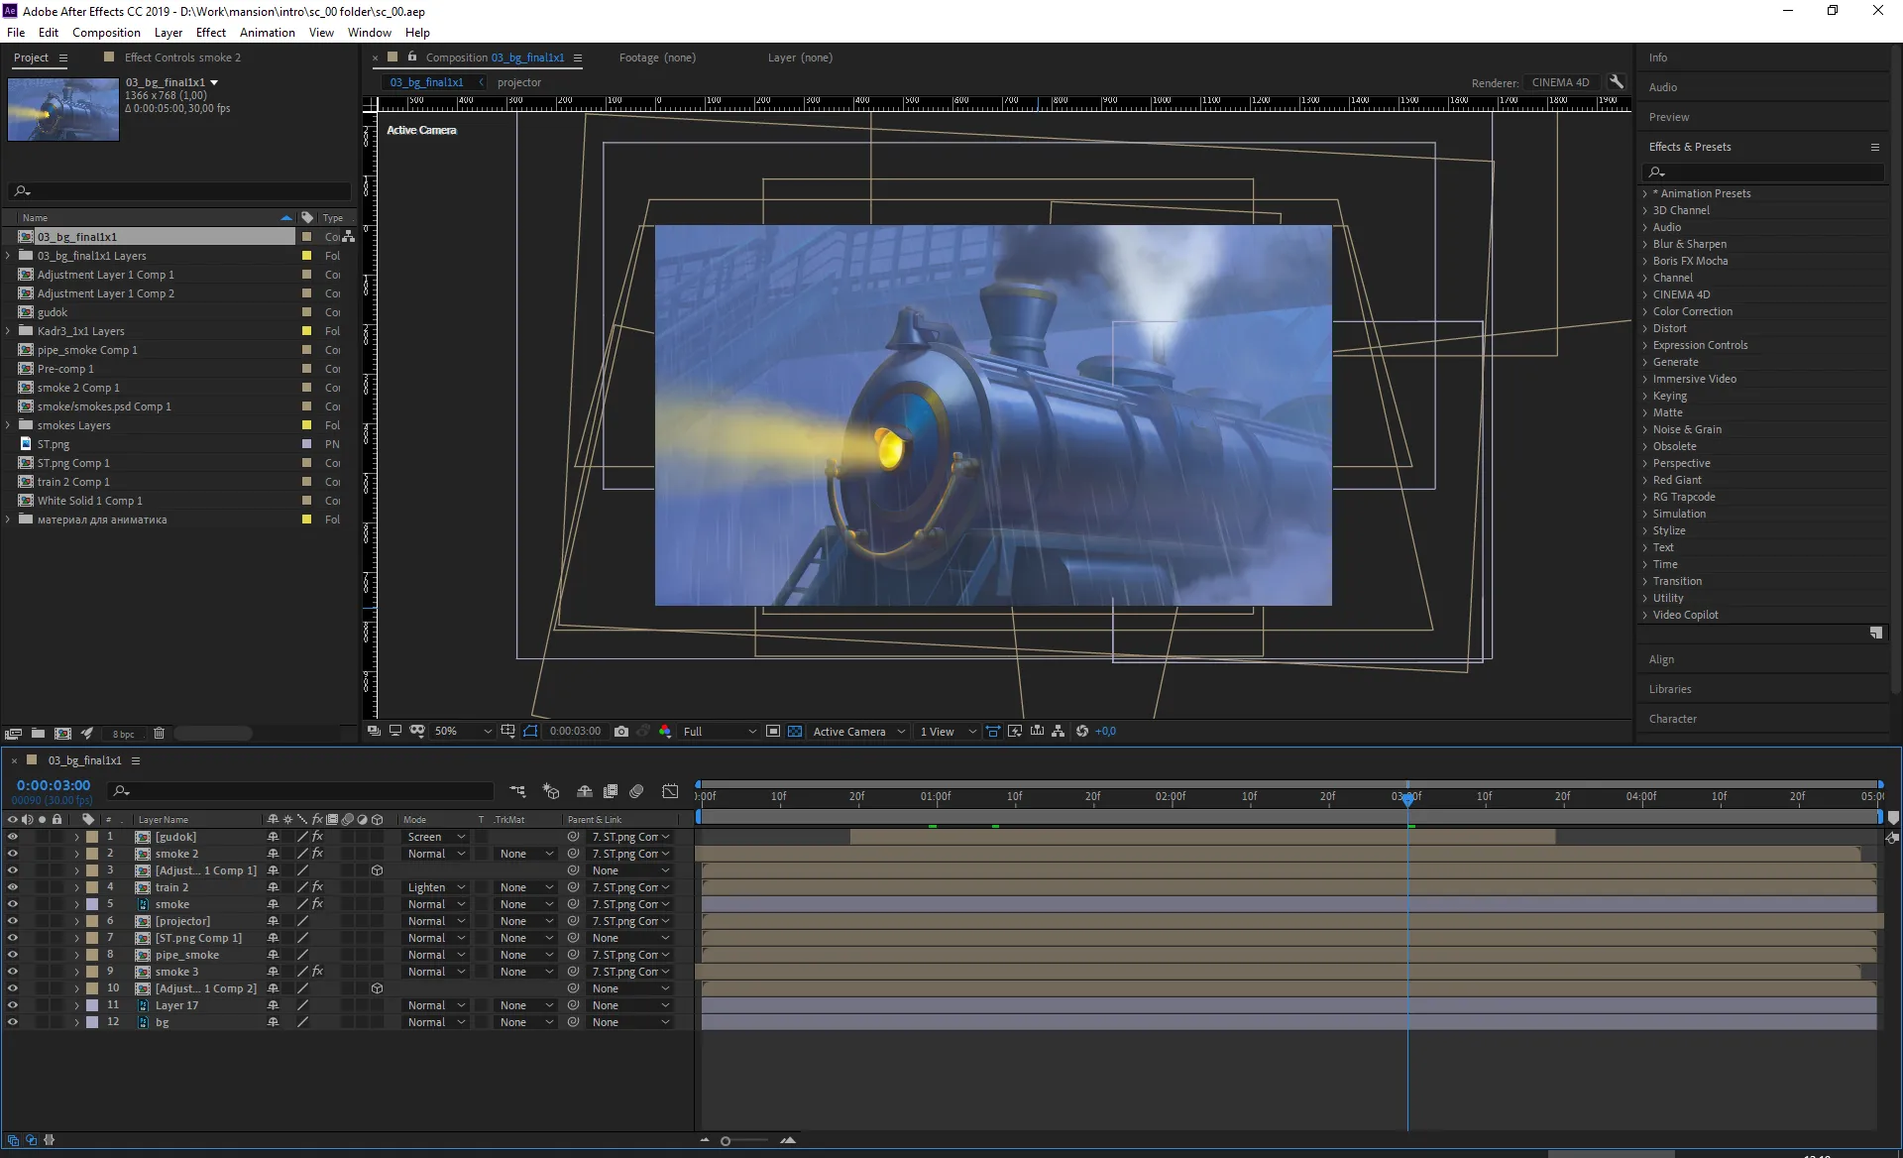The image size is (1903, 1158).
Task: Switch to Effect Controls smoke 2 tab
Action: pyautogui.click(x=182, y=58)
